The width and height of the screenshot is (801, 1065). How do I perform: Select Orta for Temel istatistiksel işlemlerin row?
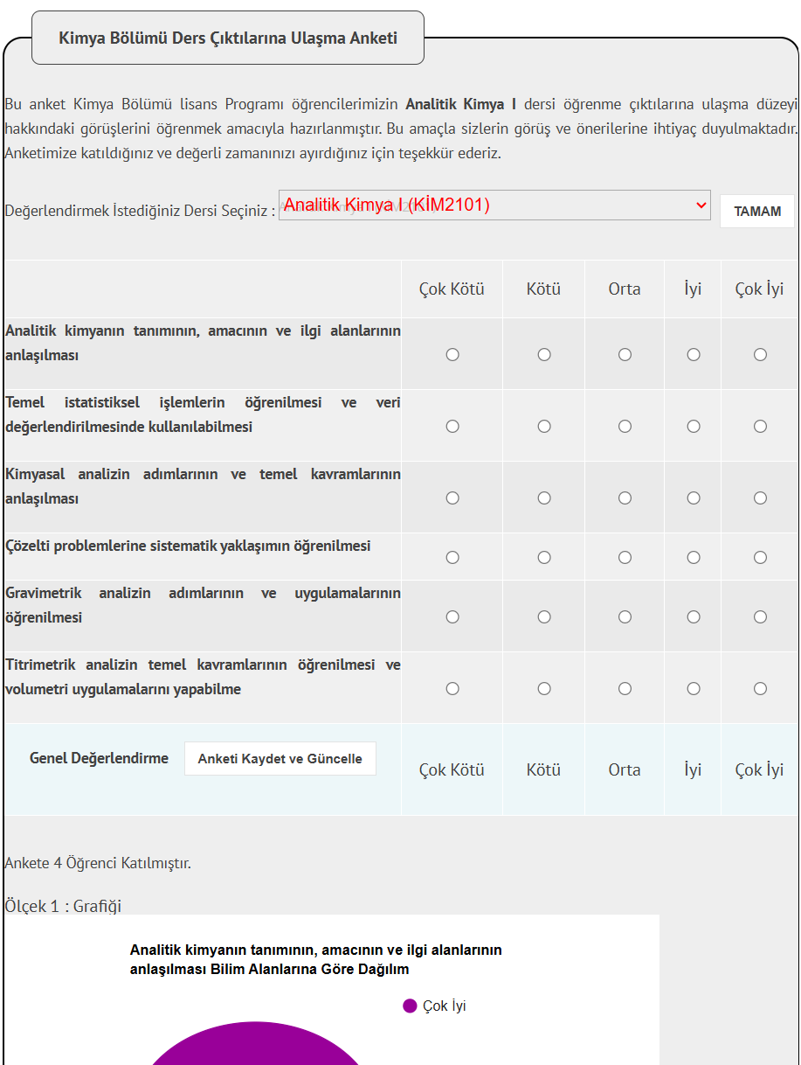[x=625, y=427]
